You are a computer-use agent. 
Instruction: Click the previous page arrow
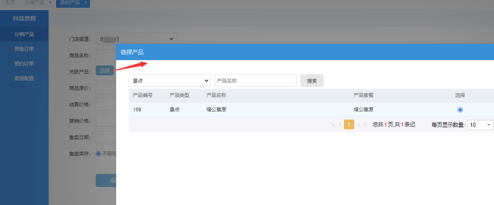click(339, 125)
